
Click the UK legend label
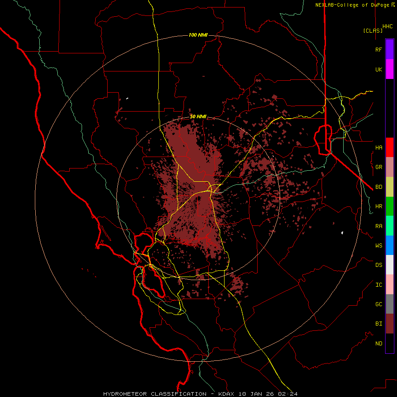378,69
